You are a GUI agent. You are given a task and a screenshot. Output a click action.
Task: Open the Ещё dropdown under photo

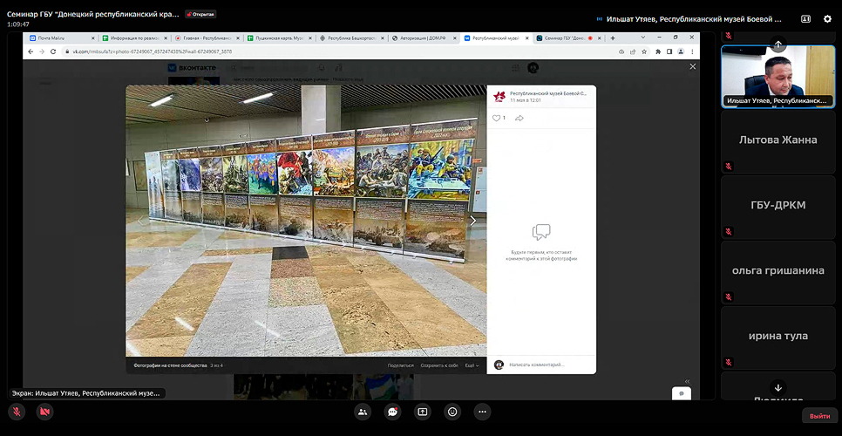click(x=472, y=365)
